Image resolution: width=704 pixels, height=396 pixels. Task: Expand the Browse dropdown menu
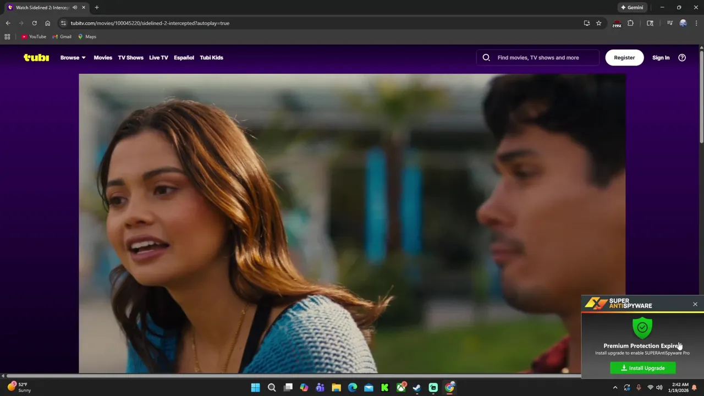tap(73, 57)
